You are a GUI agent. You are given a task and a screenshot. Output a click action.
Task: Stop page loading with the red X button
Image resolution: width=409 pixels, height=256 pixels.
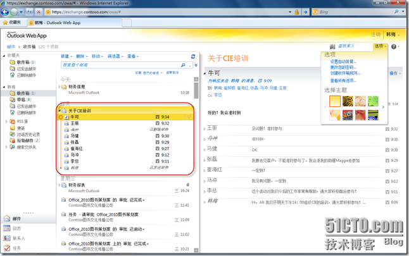pyautogui.click(x=39, y=12)
